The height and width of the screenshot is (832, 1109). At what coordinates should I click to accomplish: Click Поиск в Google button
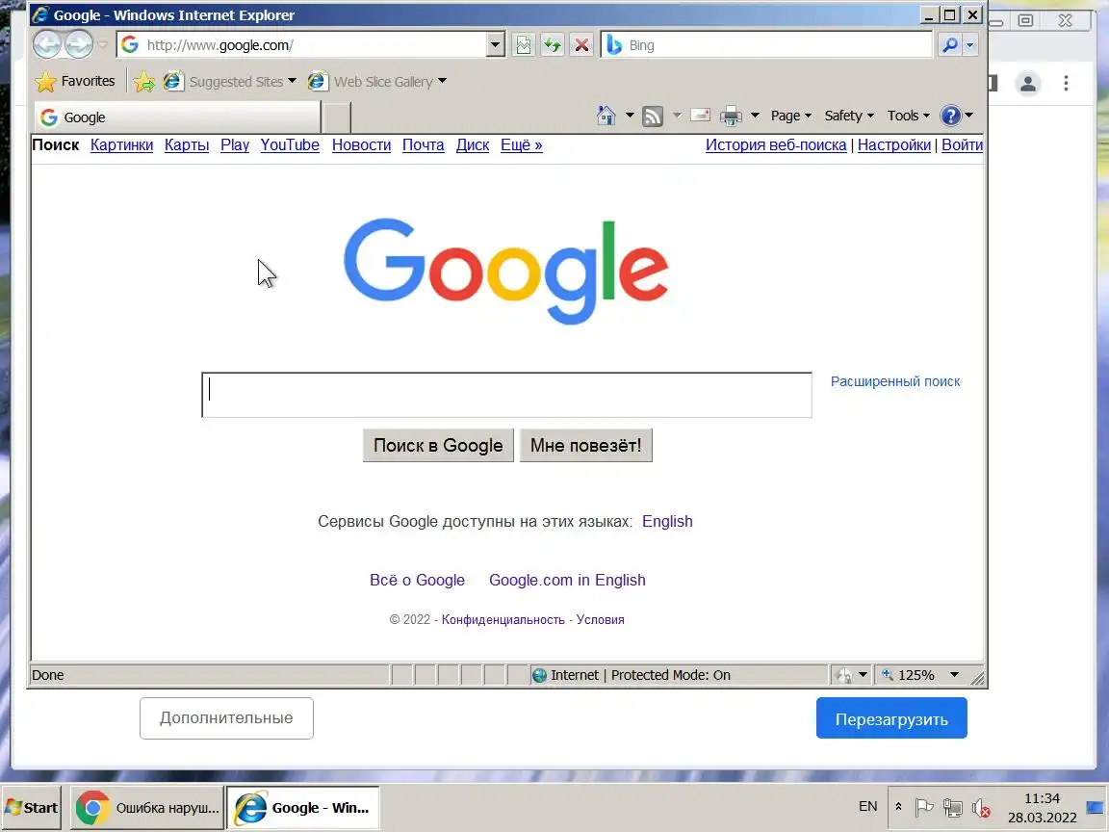click(438, 445)
